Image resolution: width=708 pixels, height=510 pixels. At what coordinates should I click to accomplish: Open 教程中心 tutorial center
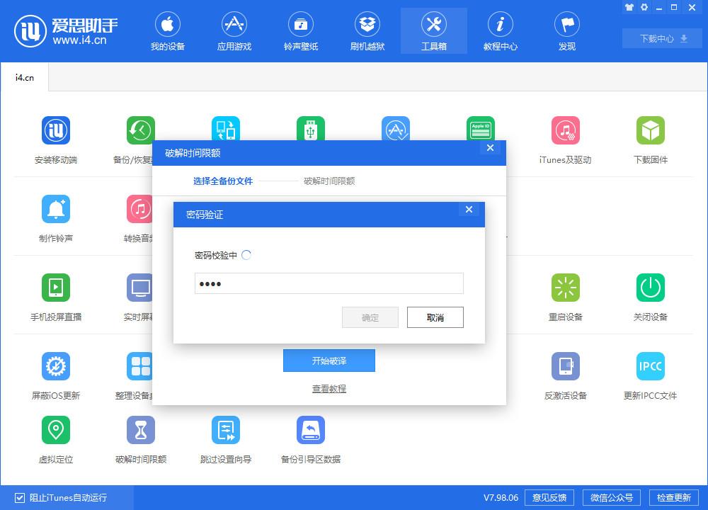pyautogui.click(x=501, y=32)
